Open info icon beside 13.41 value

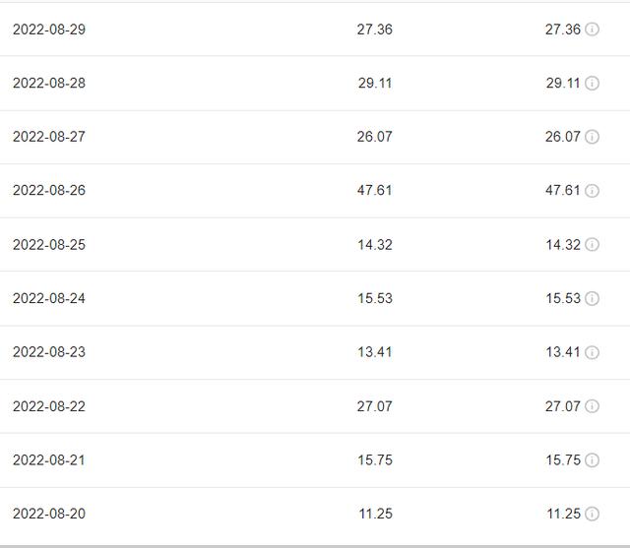tap(592, 352)
